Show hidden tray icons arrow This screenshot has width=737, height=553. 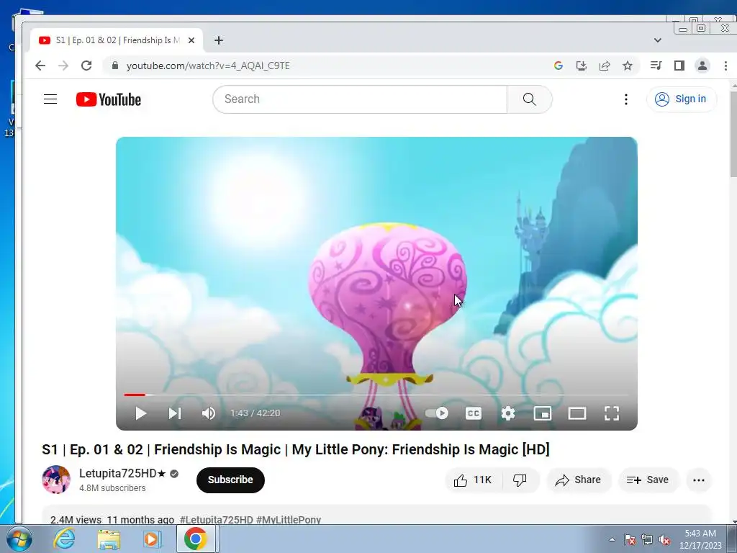612,539
